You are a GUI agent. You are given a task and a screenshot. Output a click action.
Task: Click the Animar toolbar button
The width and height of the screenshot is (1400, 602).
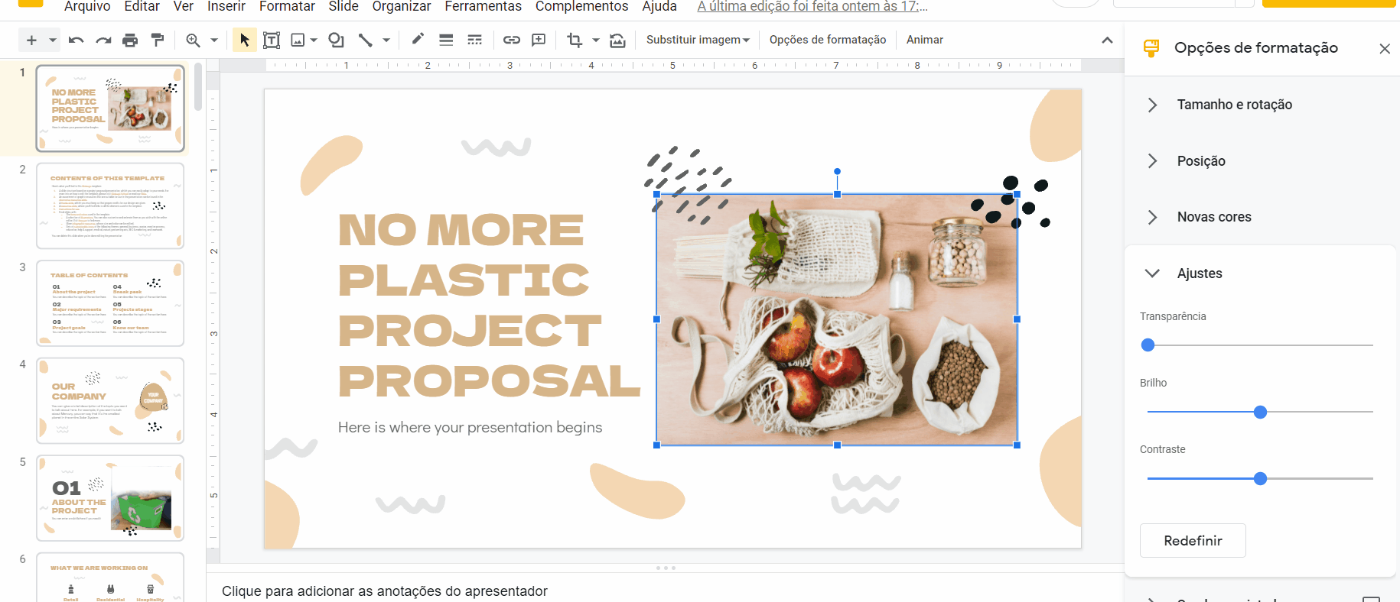925,40
